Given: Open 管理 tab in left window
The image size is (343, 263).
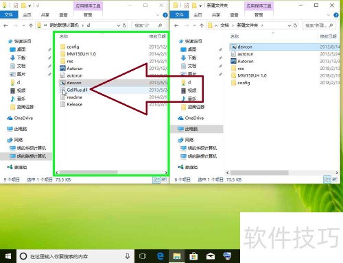Looking at the screenshot, I should (x=88, y=15).
